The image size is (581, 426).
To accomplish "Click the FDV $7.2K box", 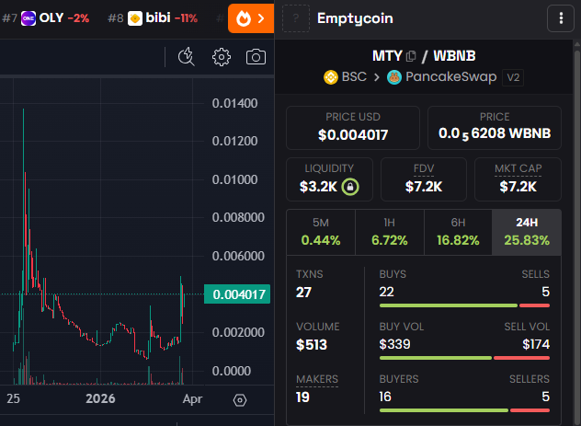I will tap(424, 179).
